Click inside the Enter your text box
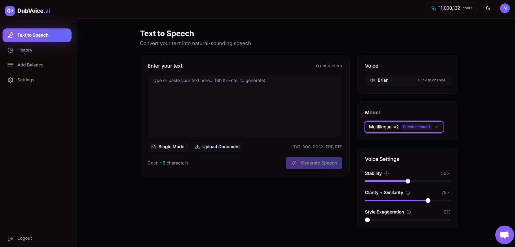This screenshot has width=515, height=247. tap(245, 106)
